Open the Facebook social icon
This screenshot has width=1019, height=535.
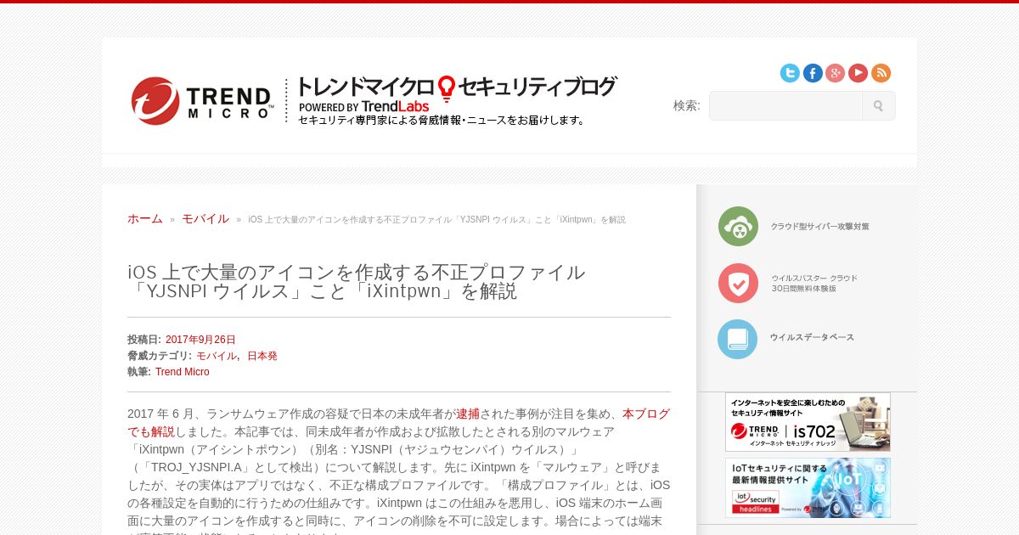tap(813, 73)
